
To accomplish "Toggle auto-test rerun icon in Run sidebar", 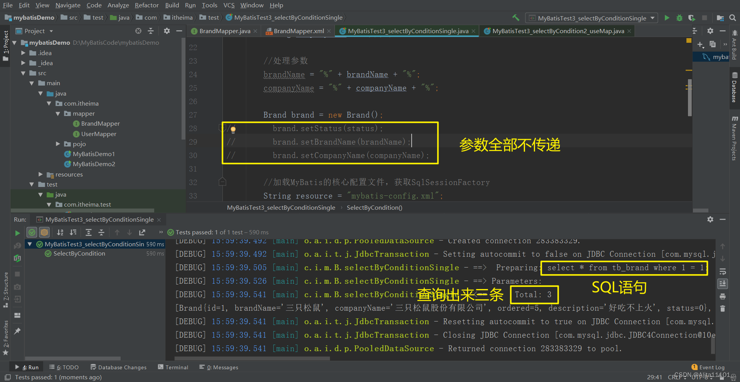I will 17,258.
